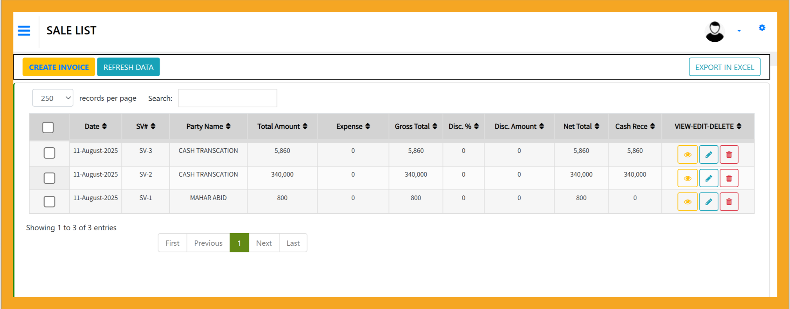This screenshot has width=790, height=309.
Task: Delete invoice SV-3 with the trash icon
Action: point(729,155)
